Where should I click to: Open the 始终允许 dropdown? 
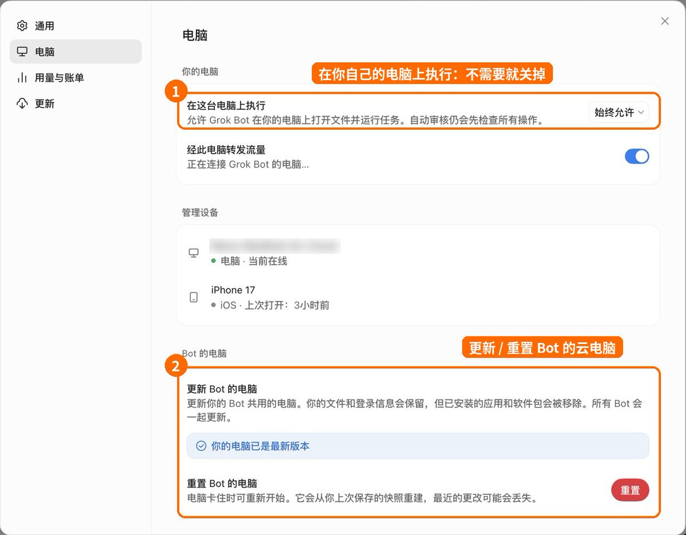(619, 113)
